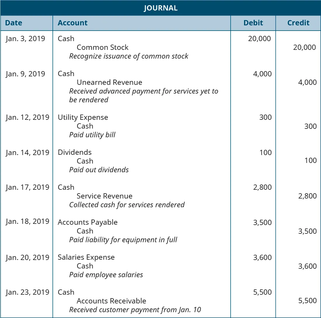
Task: Select the 20,000 debit amount
Action: pos(259,39)
